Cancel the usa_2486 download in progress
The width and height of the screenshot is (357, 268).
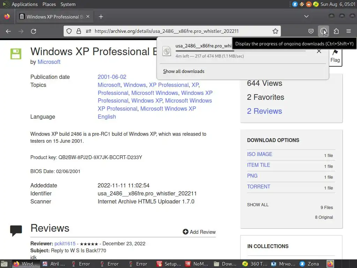[319, 51]
